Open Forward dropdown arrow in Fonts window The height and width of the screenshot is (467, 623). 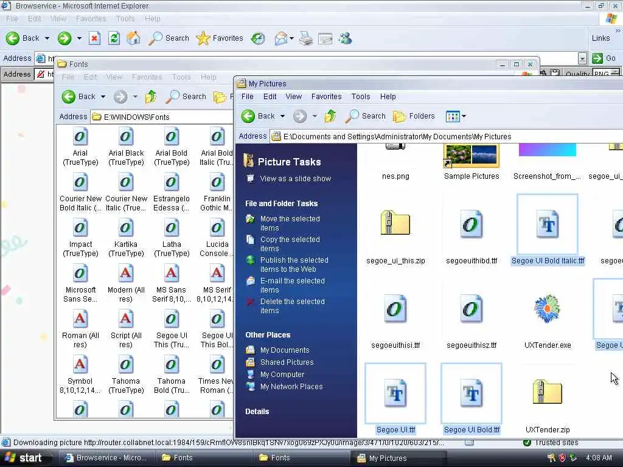click(x=135, y=97)
